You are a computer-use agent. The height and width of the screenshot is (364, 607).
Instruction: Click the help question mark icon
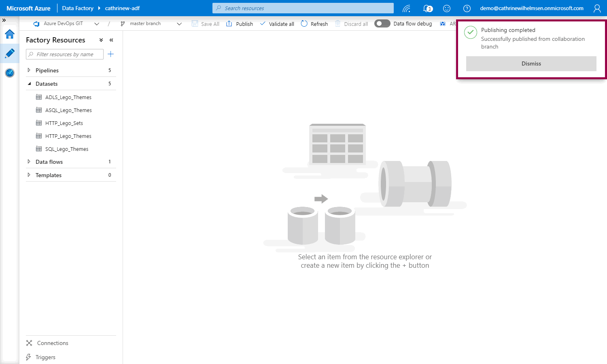pyautogui.click(x=467, y=8)
